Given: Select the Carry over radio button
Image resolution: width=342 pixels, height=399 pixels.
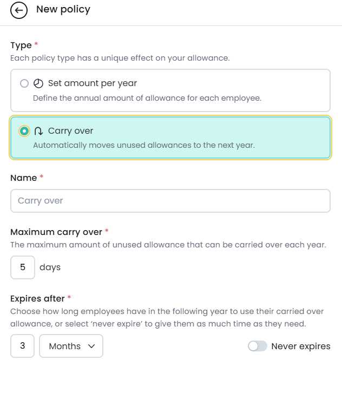Looking at the screenshot, I should click(24, 131).
